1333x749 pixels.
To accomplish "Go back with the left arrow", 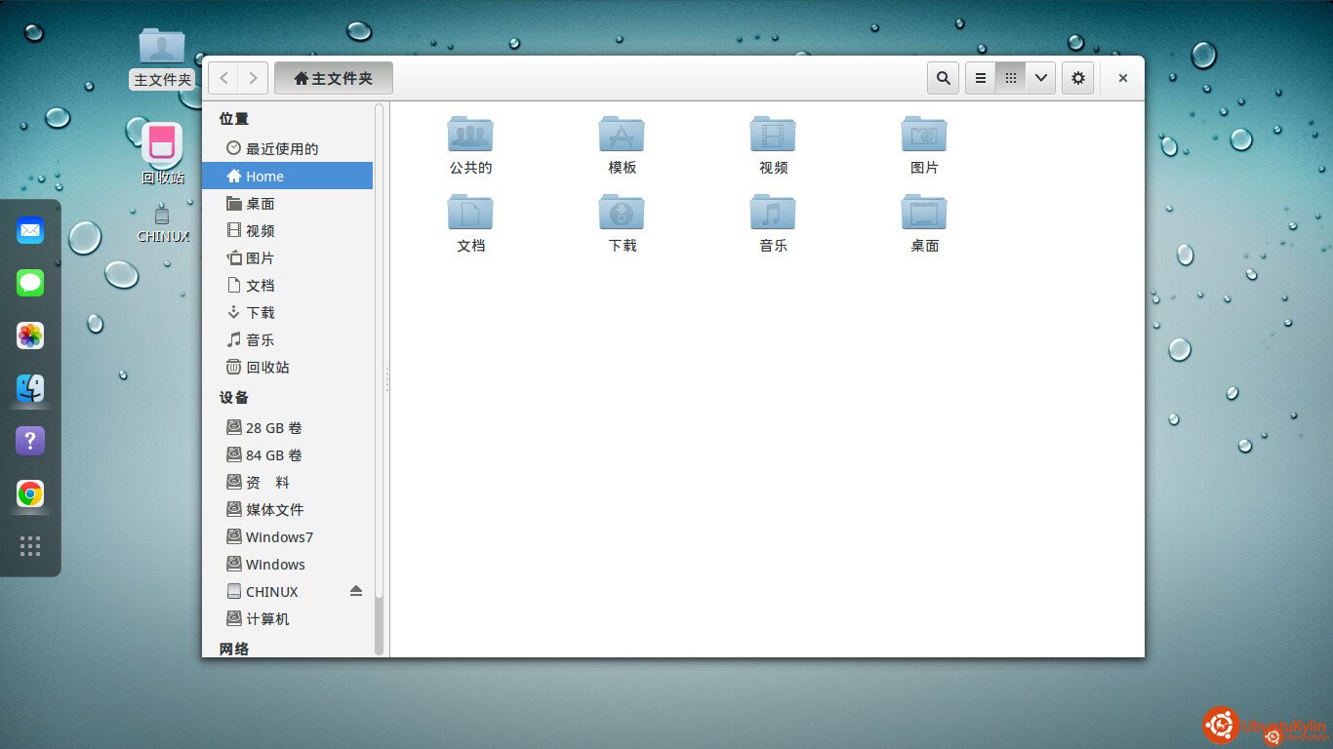I will coord(224,78).
